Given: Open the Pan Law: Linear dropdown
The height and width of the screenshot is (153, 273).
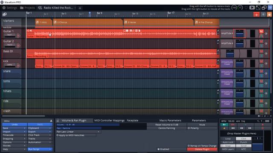Looking at the screenshot, I should 78,132.
